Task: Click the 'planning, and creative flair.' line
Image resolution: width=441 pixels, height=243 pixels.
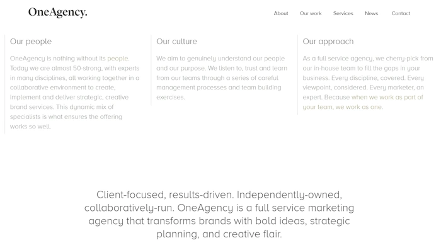Action: 219,234
